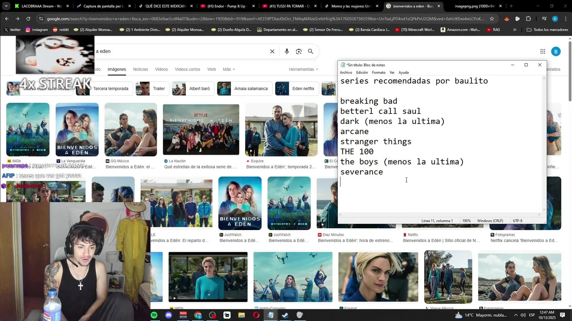Filter by Eden netflix chip

[x=297, y=89]
